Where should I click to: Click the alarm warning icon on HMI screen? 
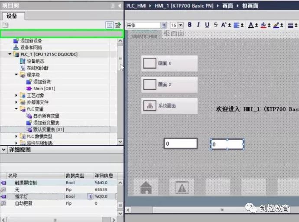182,187
